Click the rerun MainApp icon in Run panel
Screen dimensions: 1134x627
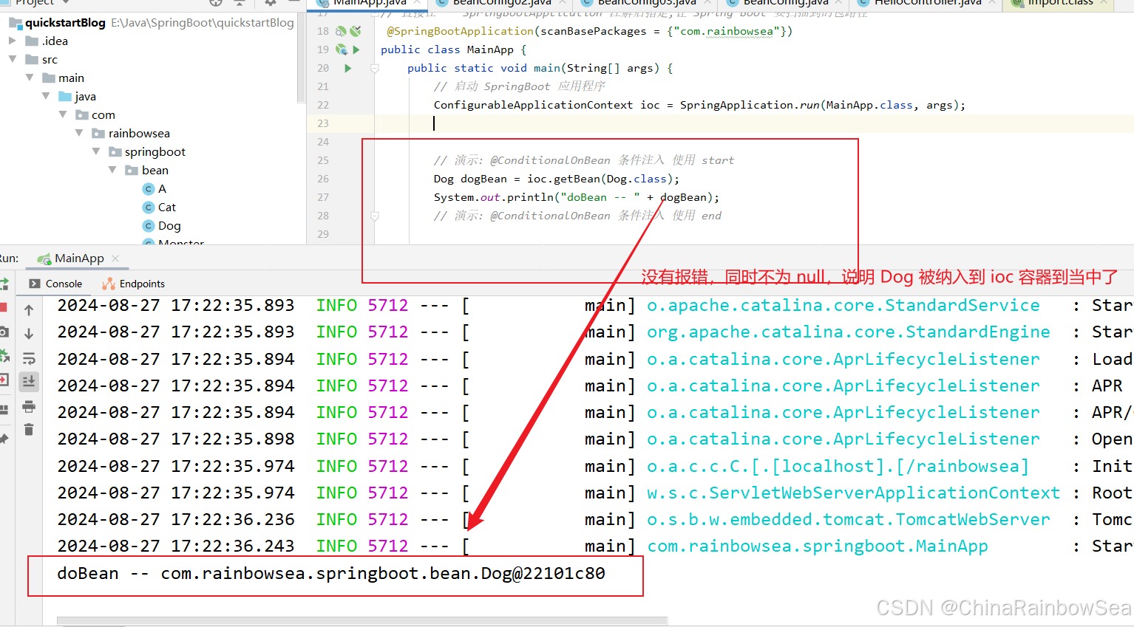(x=4, y=284)
